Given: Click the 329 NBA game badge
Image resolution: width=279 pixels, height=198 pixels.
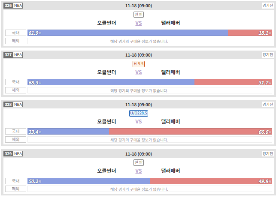Looking at the screenshot, I should (13, 154).
